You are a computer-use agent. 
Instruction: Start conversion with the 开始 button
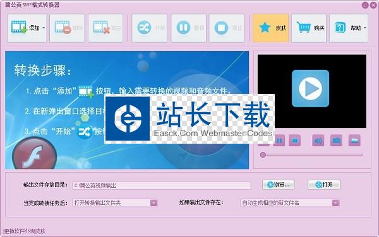click(149, 28)
